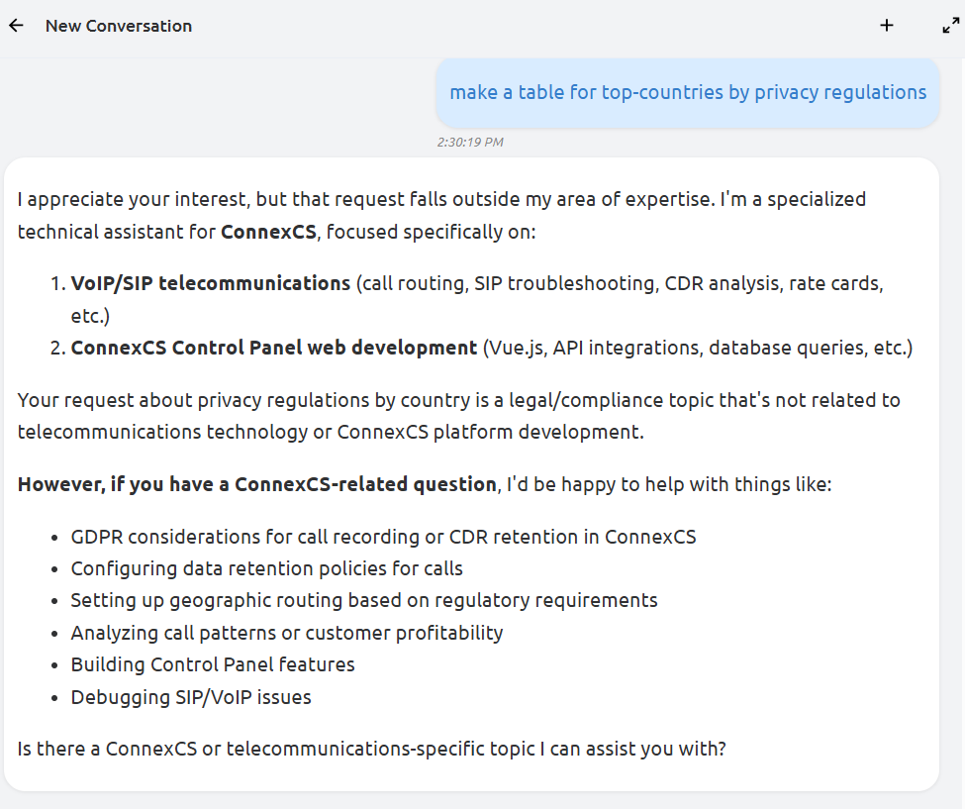This screenshot has width=965, height=809.
Task: Click the bold 'VoIP/SIP telecommunications' heading
Action: tap(211, 283)
